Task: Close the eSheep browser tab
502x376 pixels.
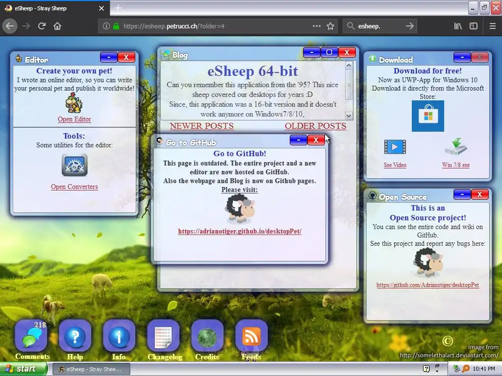Action: [101, 8]
